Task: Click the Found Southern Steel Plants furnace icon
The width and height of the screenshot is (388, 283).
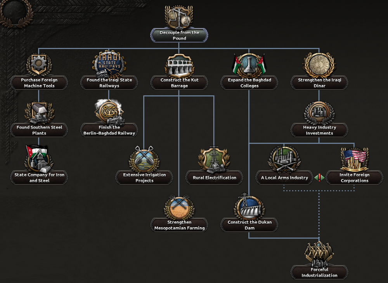Action: pyautogui.click(x=39, y=111)
